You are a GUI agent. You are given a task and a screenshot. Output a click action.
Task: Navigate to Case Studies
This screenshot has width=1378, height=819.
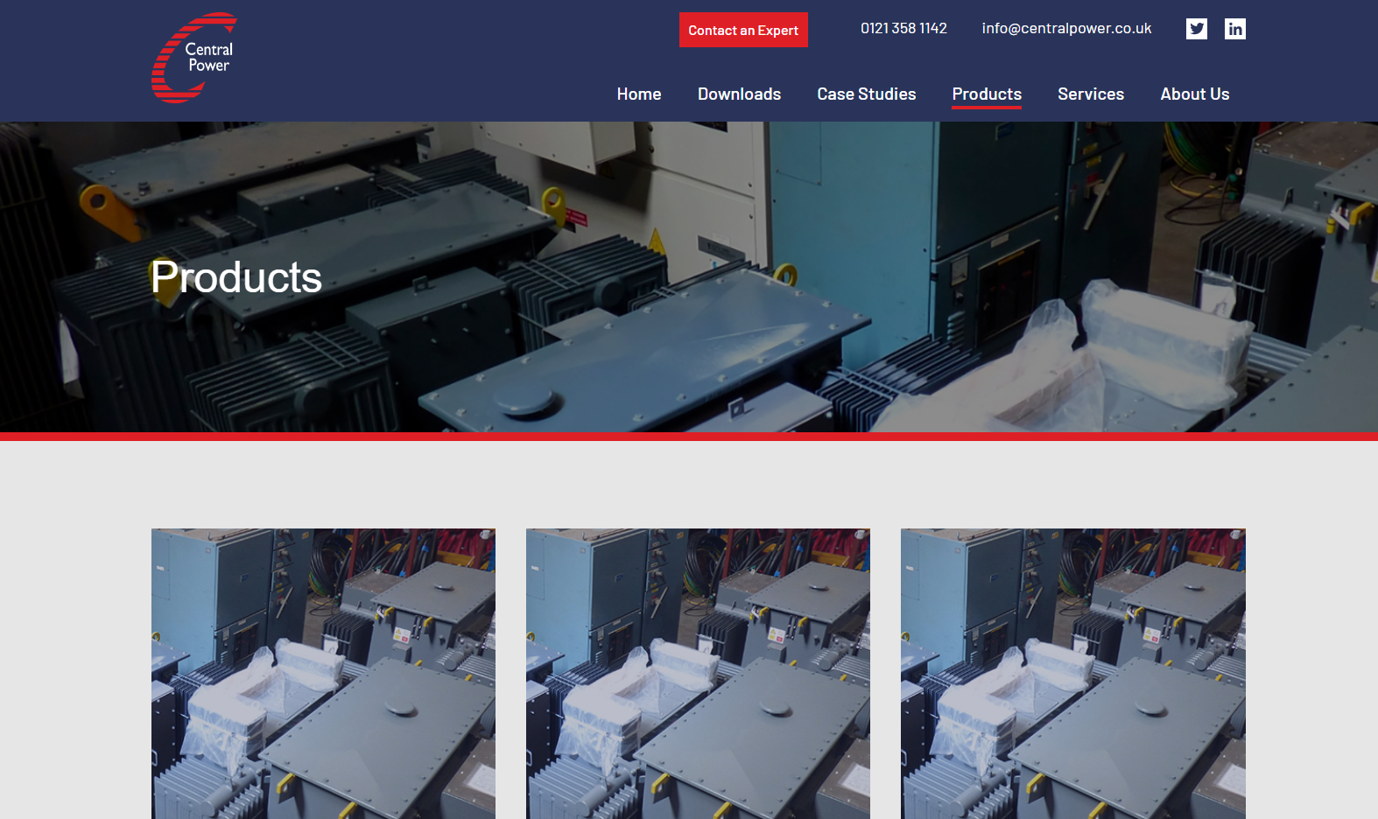[x=866, y=94]
